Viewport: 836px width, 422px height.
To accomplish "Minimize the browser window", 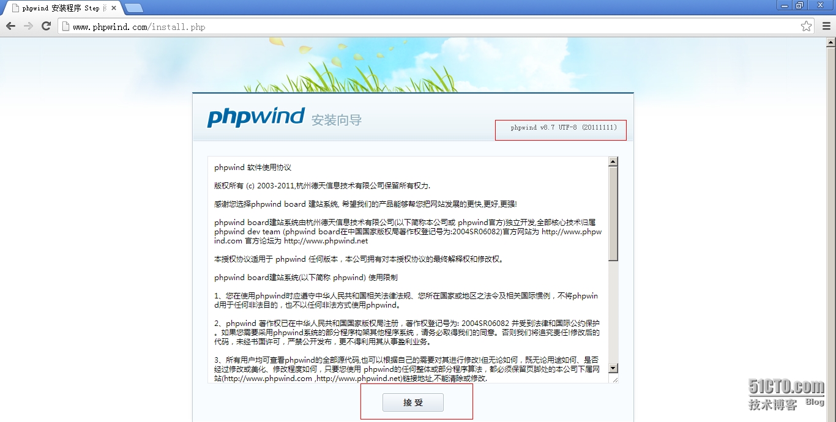I will [785, 5].
